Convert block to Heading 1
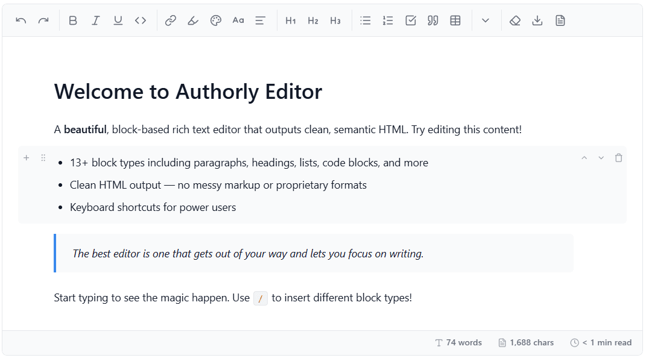The width and height of the screenshot is (646, 358). (x=291, y=20)
